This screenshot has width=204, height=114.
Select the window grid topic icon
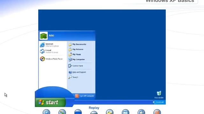[126, 112]
